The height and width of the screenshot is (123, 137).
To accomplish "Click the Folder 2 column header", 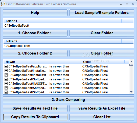I will [62, 41].
